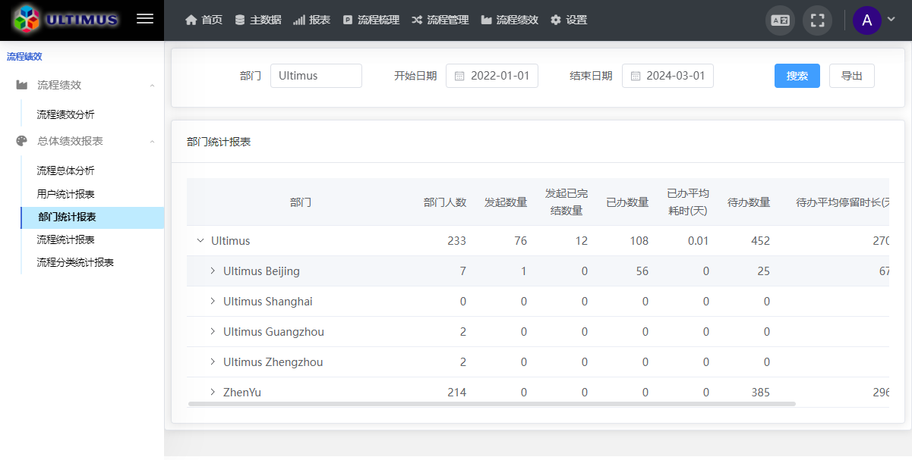Expand the Ultimus Beijing row

[x=213, y=271]
